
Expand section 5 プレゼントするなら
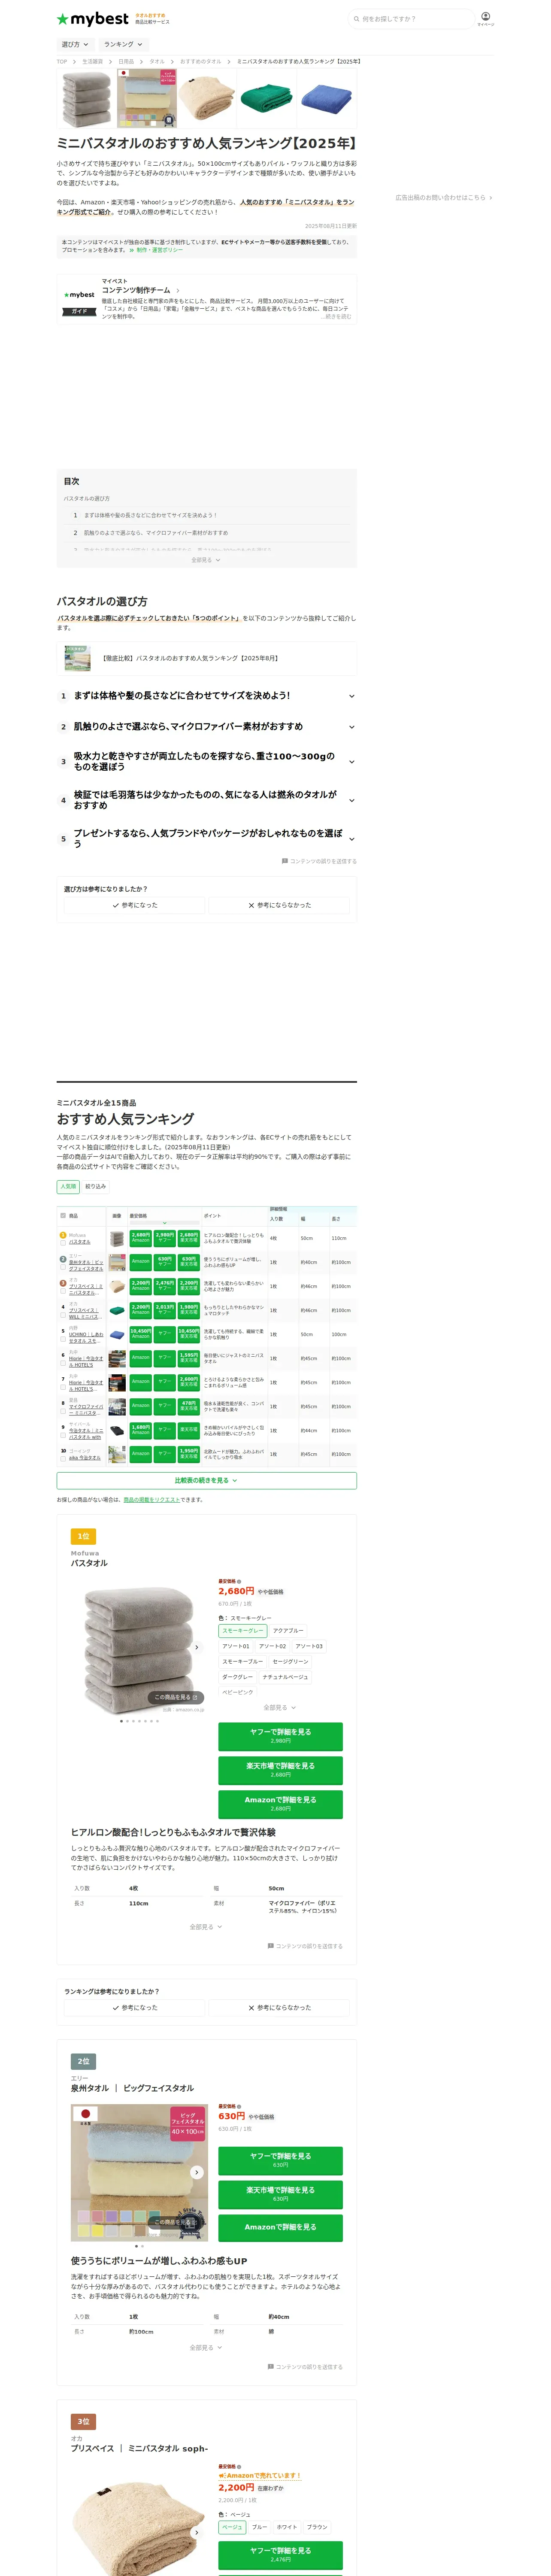tap(206, 838)
